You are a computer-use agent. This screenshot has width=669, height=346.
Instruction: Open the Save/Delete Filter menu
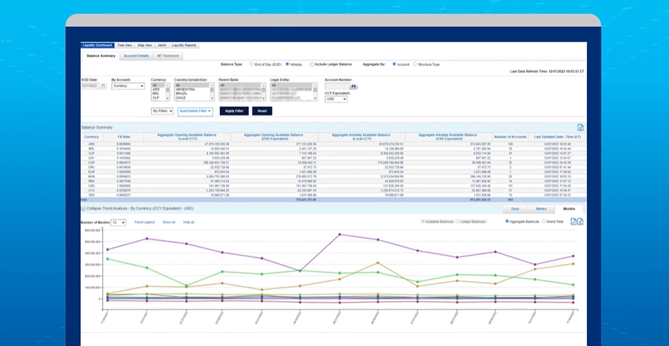click(195, 111)
